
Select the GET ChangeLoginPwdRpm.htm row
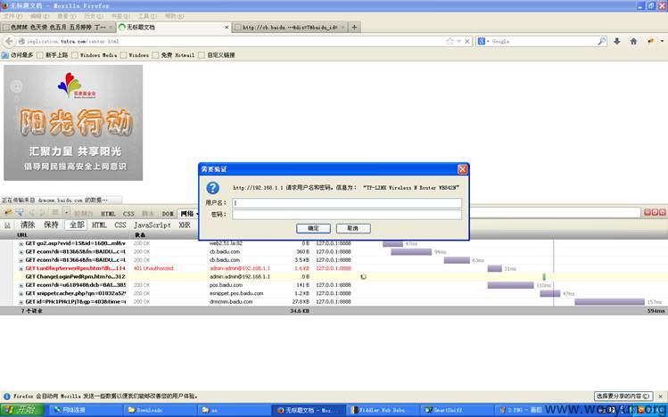coord(334,276)
